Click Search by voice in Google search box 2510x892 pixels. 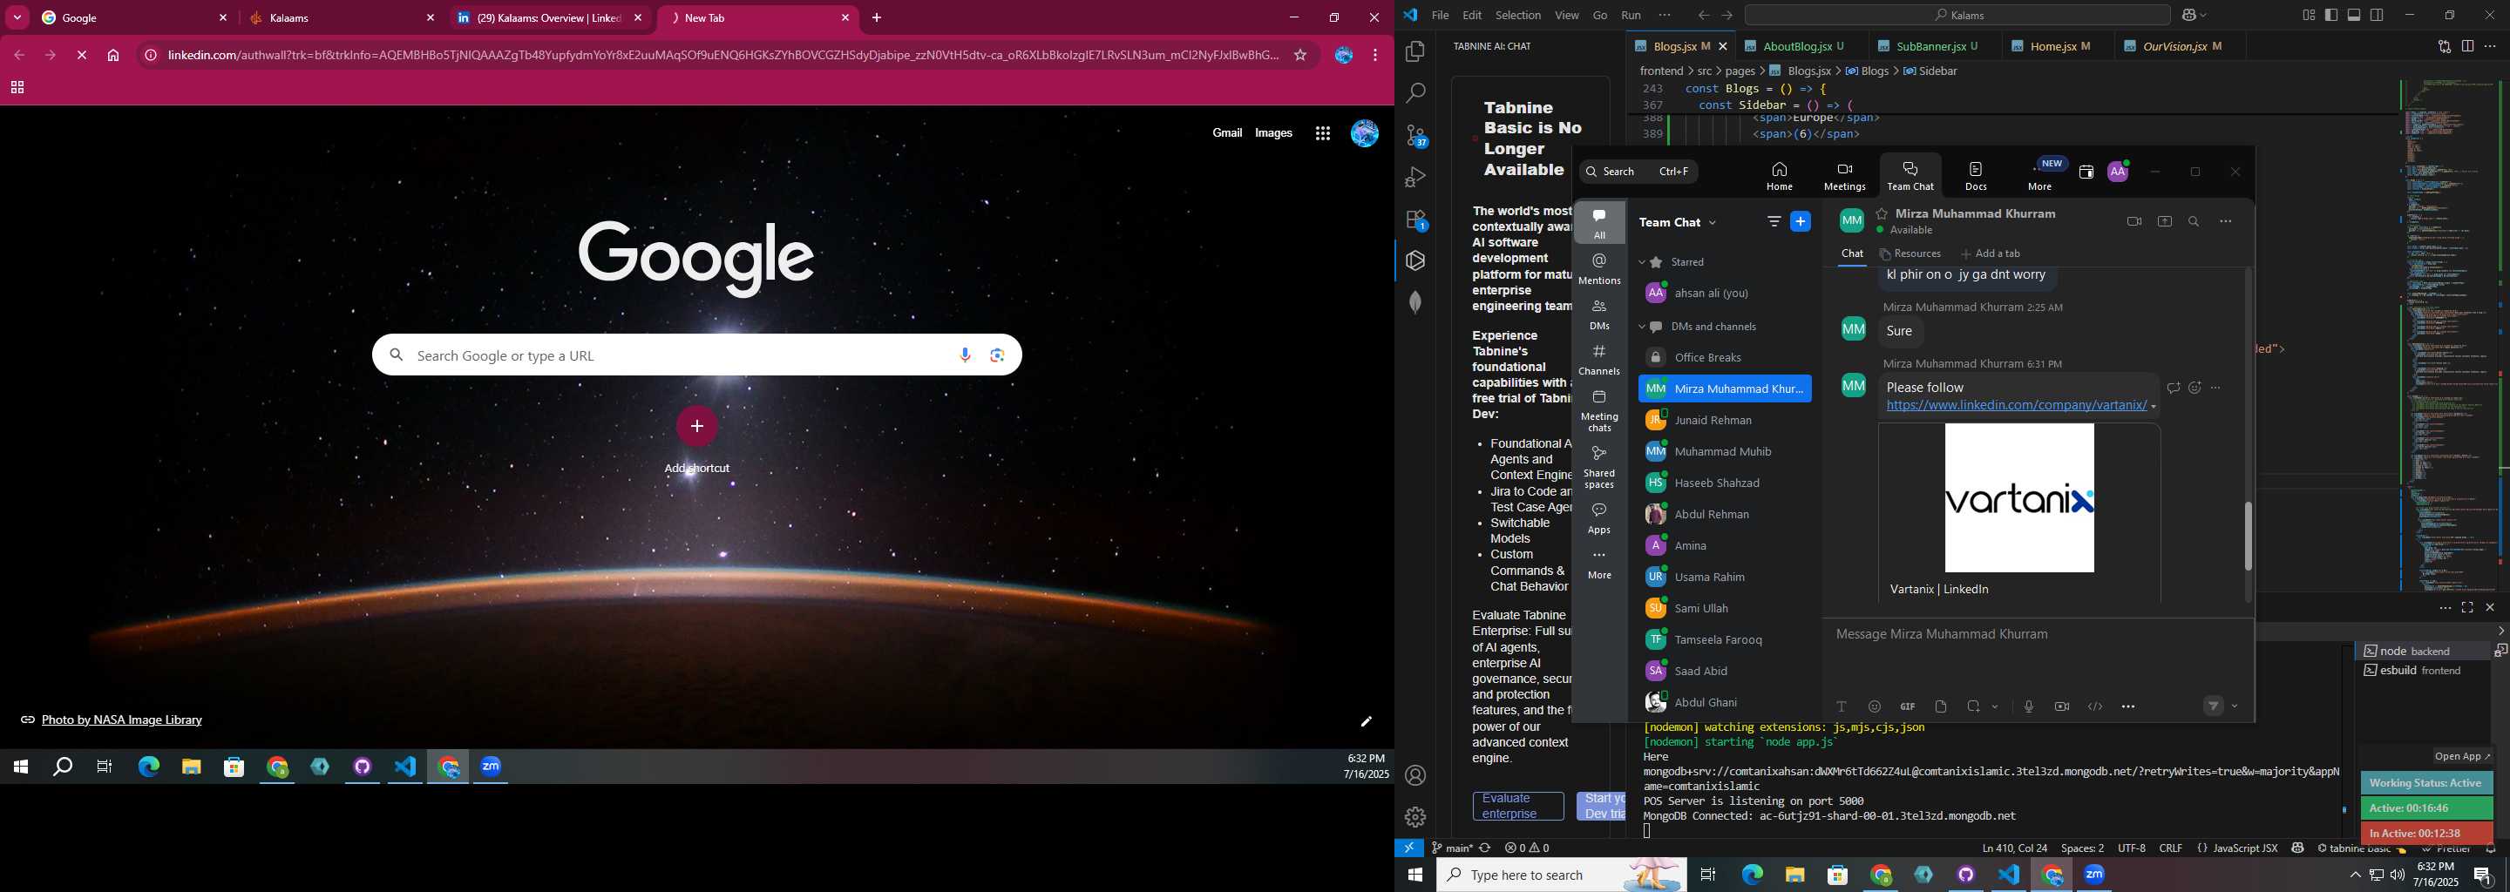965,355
